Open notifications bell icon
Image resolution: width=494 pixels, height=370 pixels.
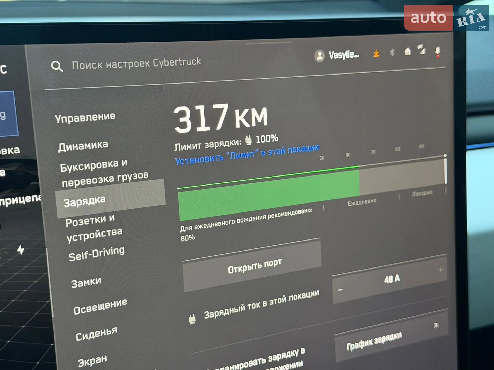[438, 52]
